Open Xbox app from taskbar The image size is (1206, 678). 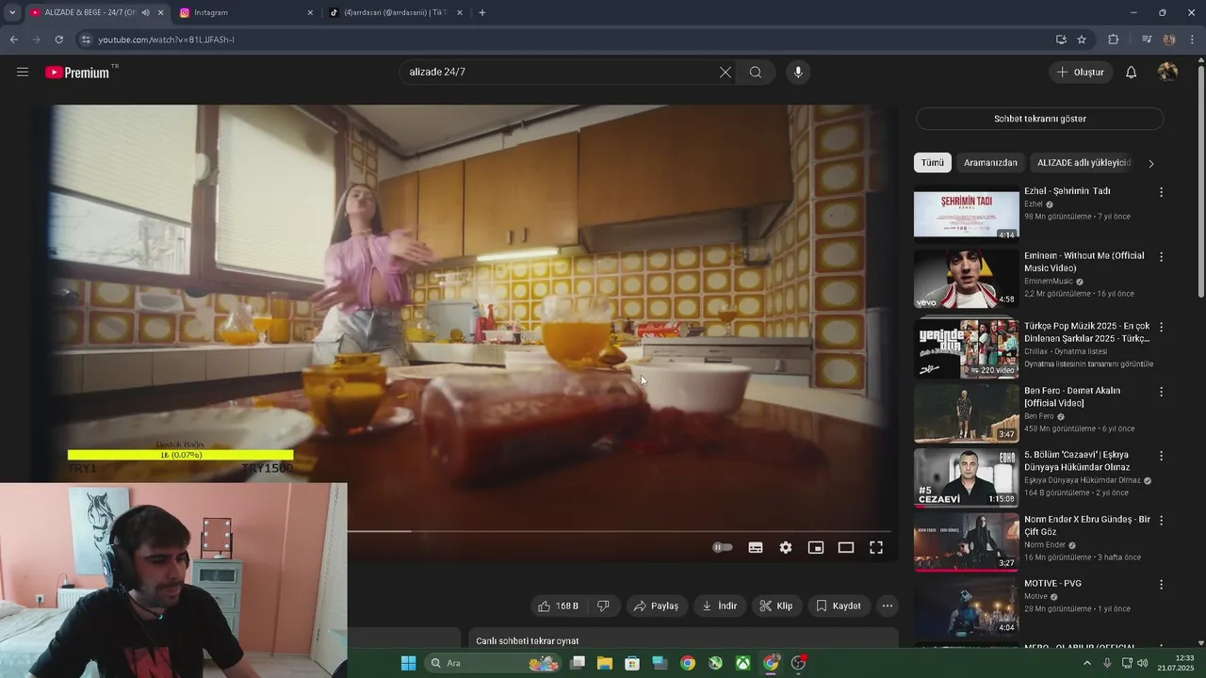click(743, 663)
